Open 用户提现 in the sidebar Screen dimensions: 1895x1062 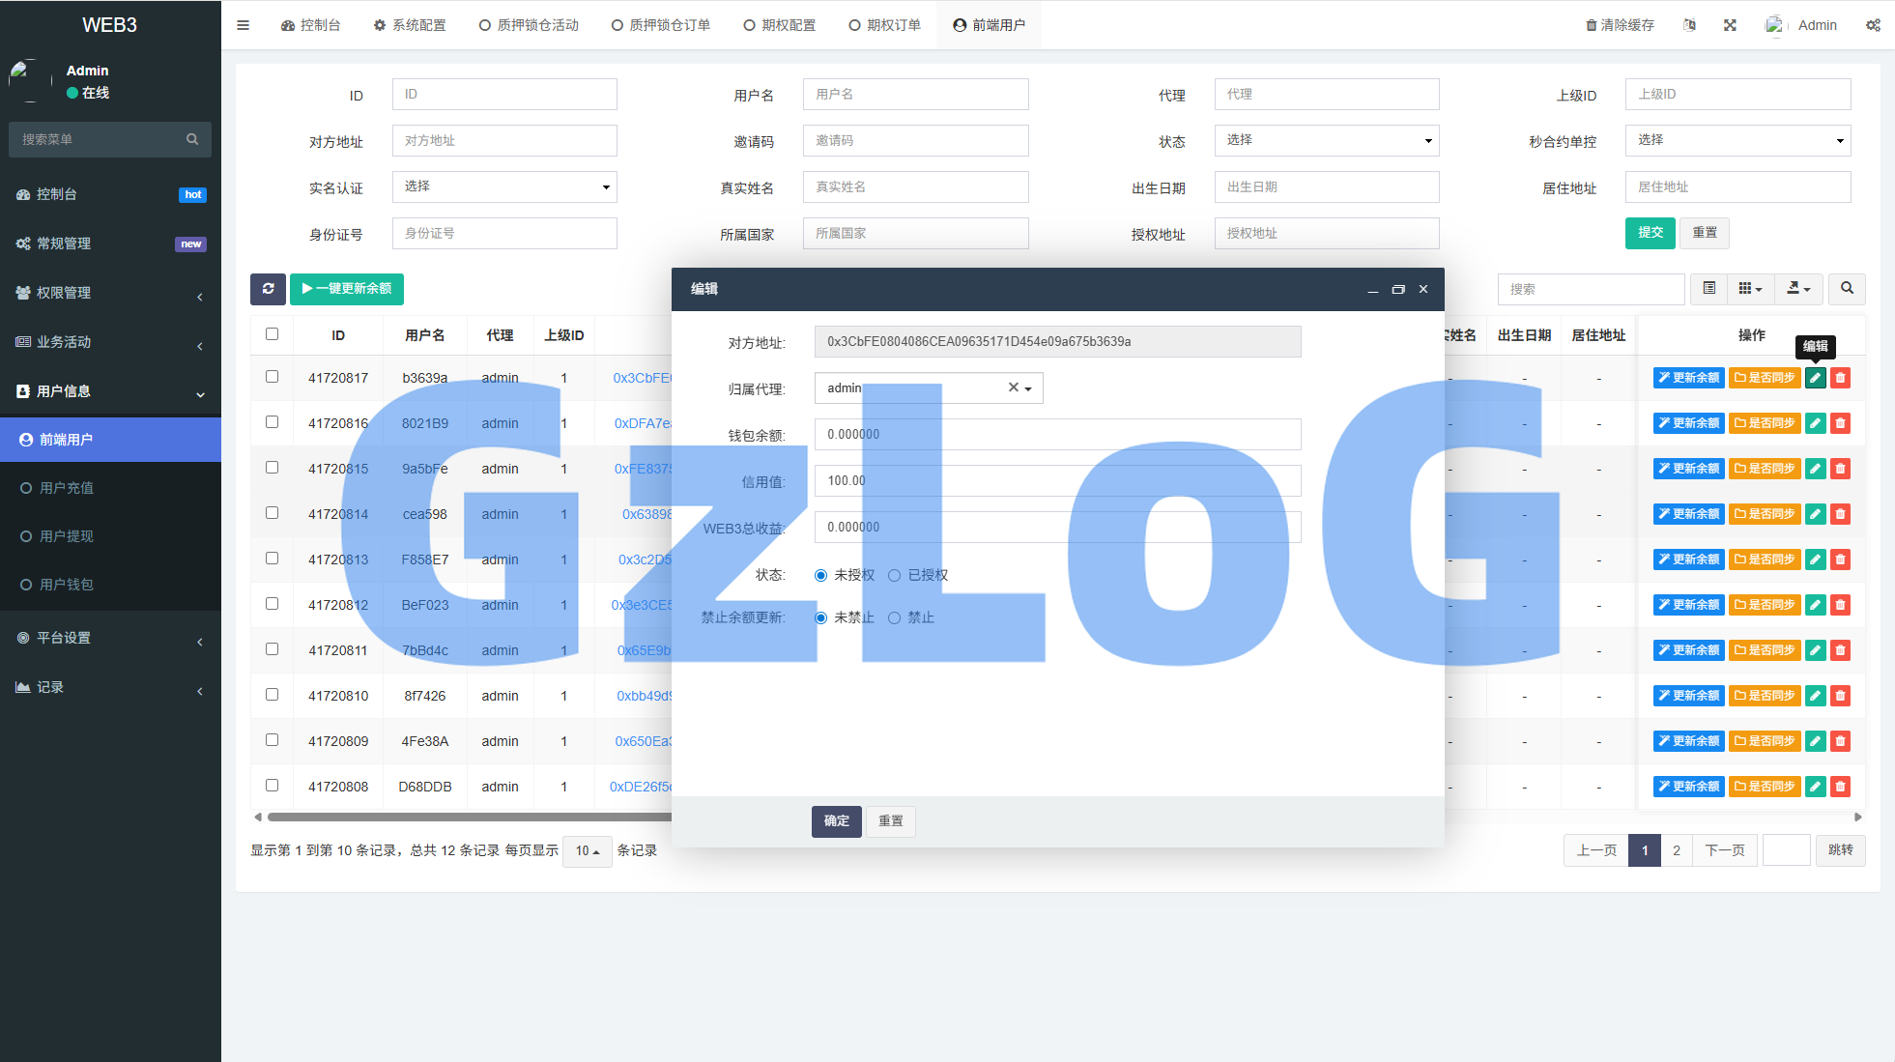tap(67, 536)
